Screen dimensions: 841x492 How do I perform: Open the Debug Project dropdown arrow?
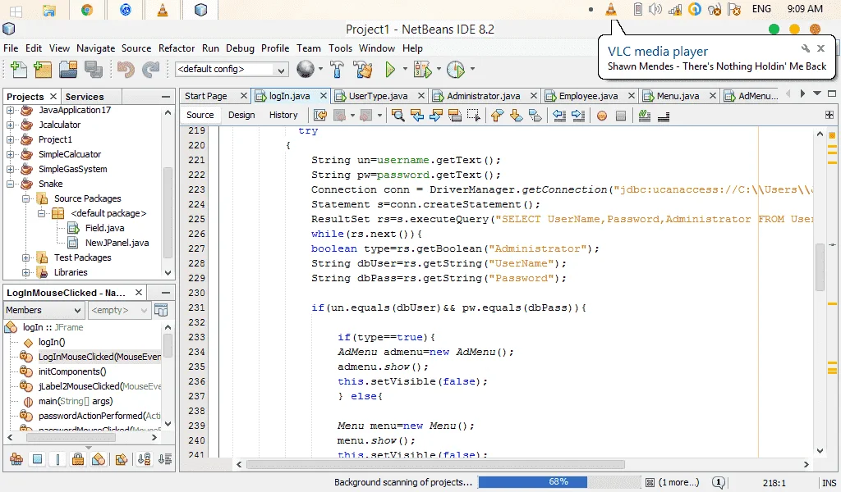(439, 69)
